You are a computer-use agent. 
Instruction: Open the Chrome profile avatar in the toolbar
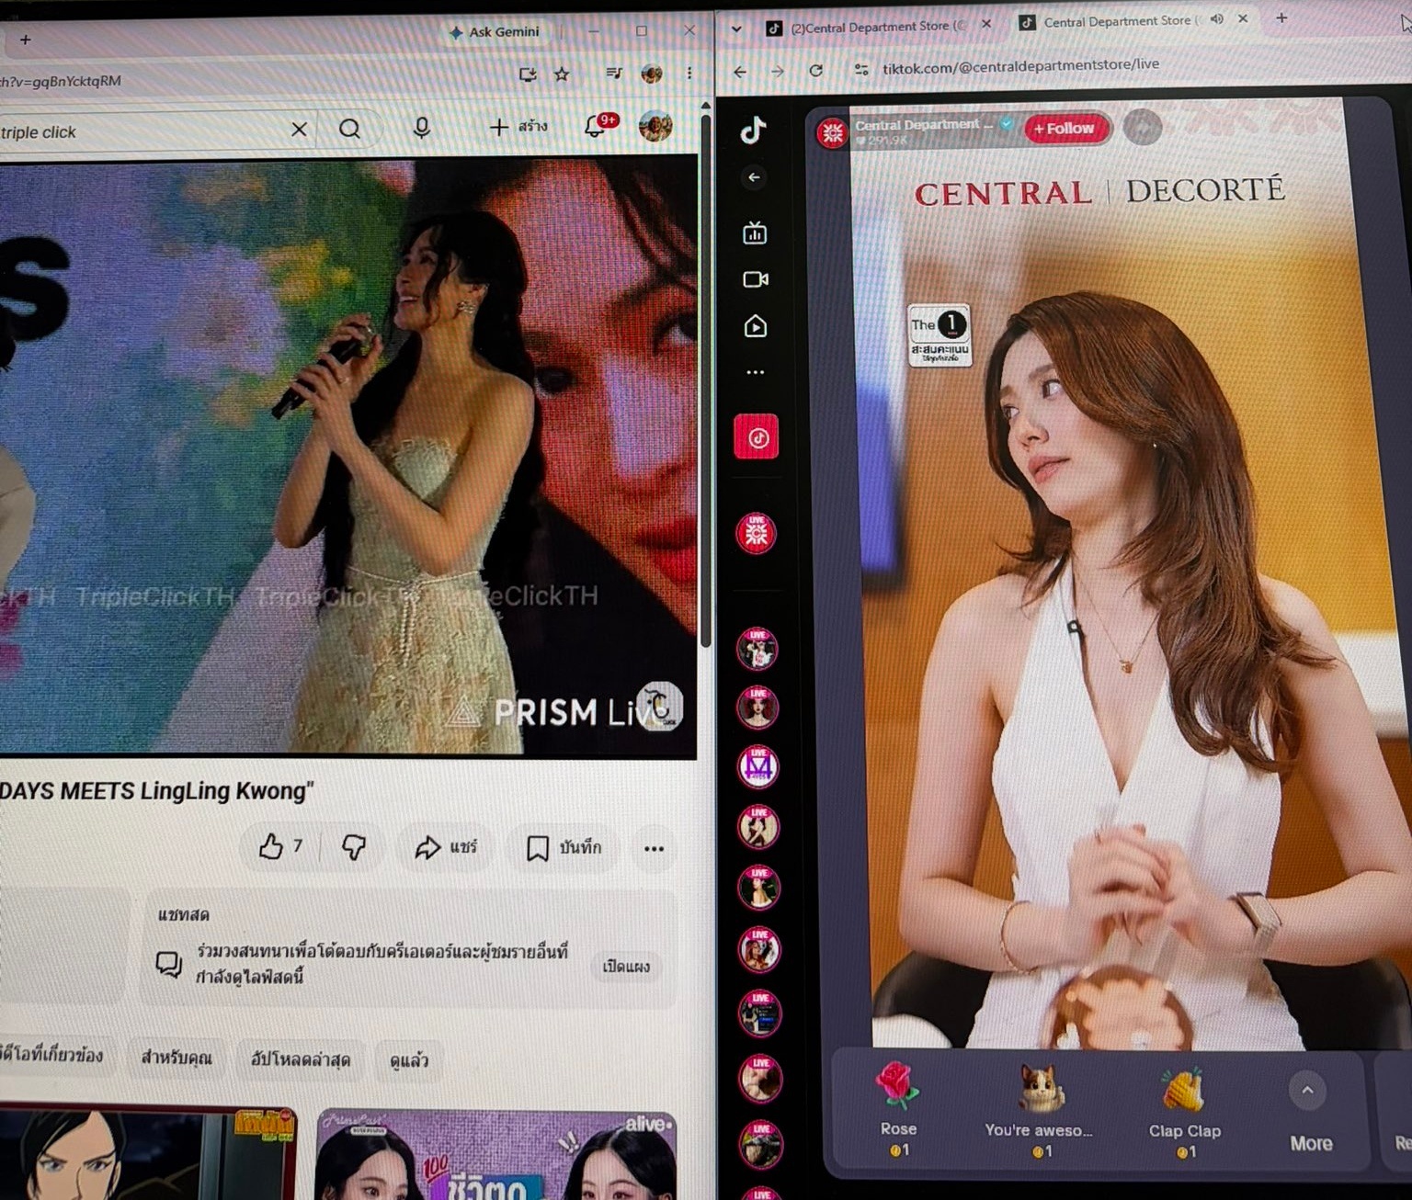pos(652,74)
